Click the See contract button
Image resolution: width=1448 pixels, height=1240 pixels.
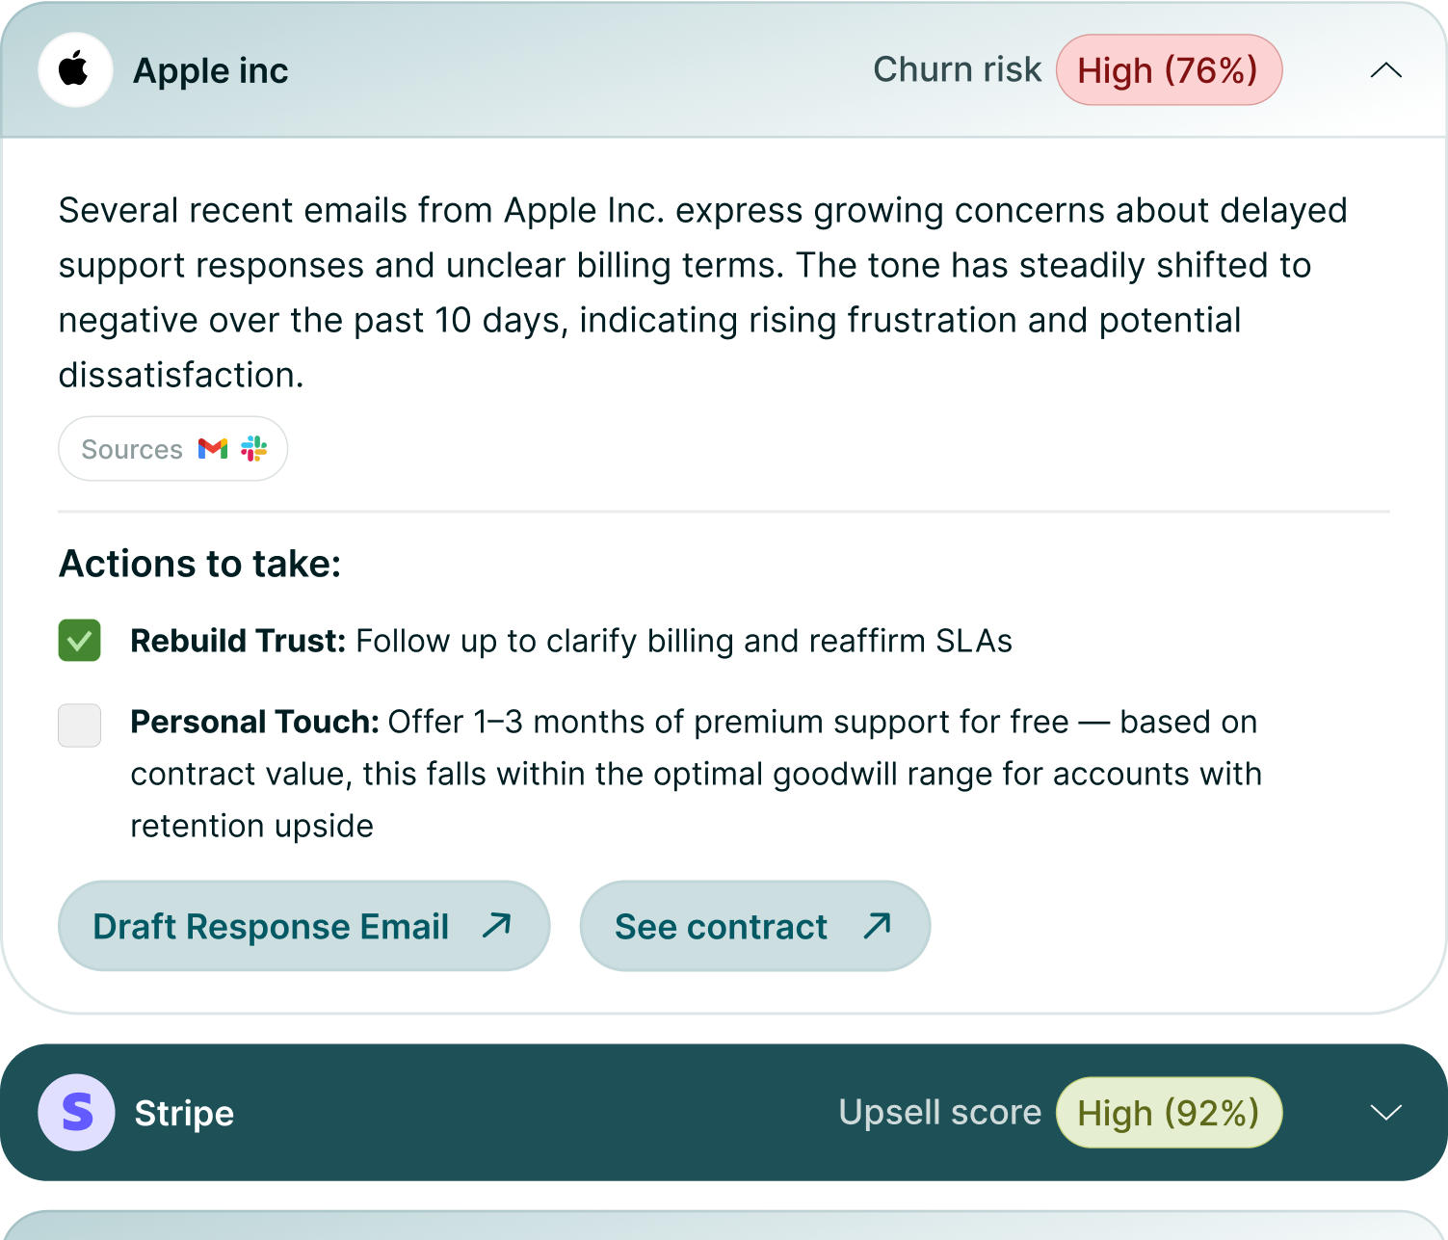(x=755, y=926)
